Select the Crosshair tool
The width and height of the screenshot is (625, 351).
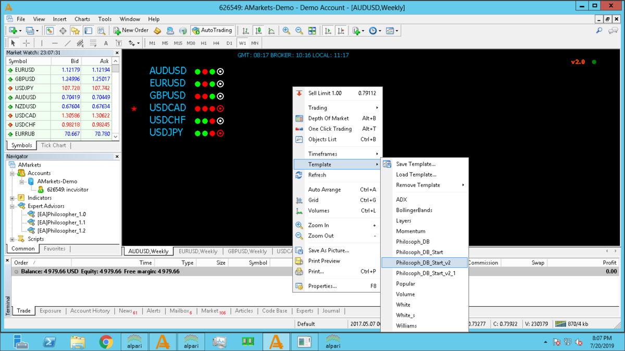[x=26, y=43]
